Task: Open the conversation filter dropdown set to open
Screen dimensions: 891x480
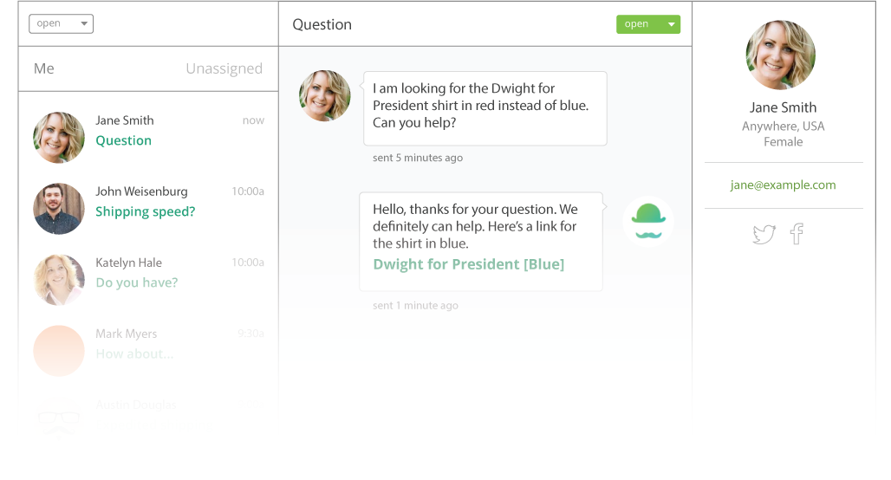Action: click(62, 23)
